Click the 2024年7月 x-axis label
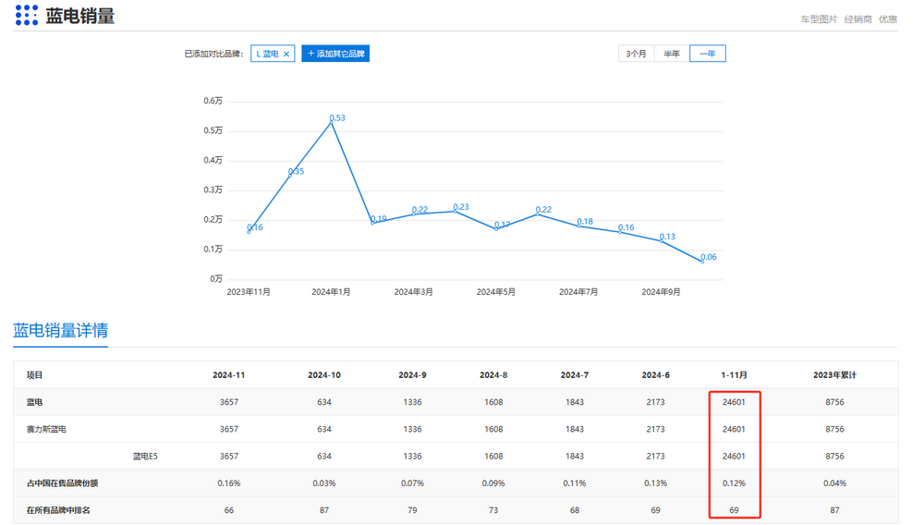 (x=578, y=292)
